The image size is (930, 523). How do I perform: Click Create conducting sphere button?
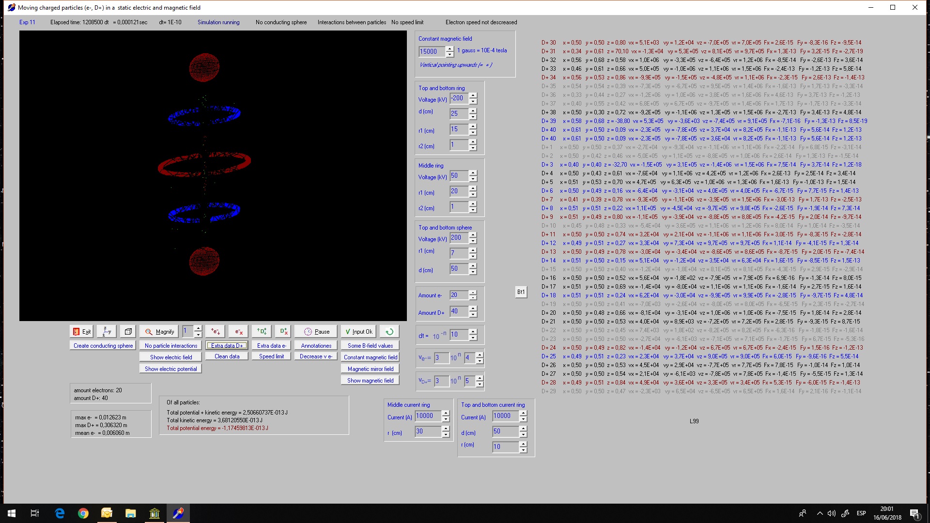[103, 346]
